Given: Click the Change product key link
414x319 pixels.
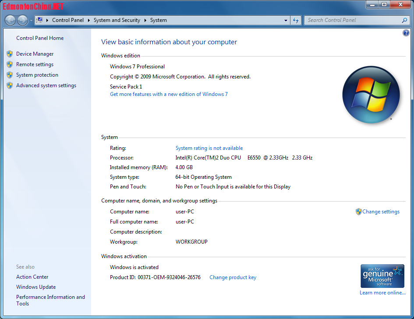Looking at the screenshot, I should 233,277.
